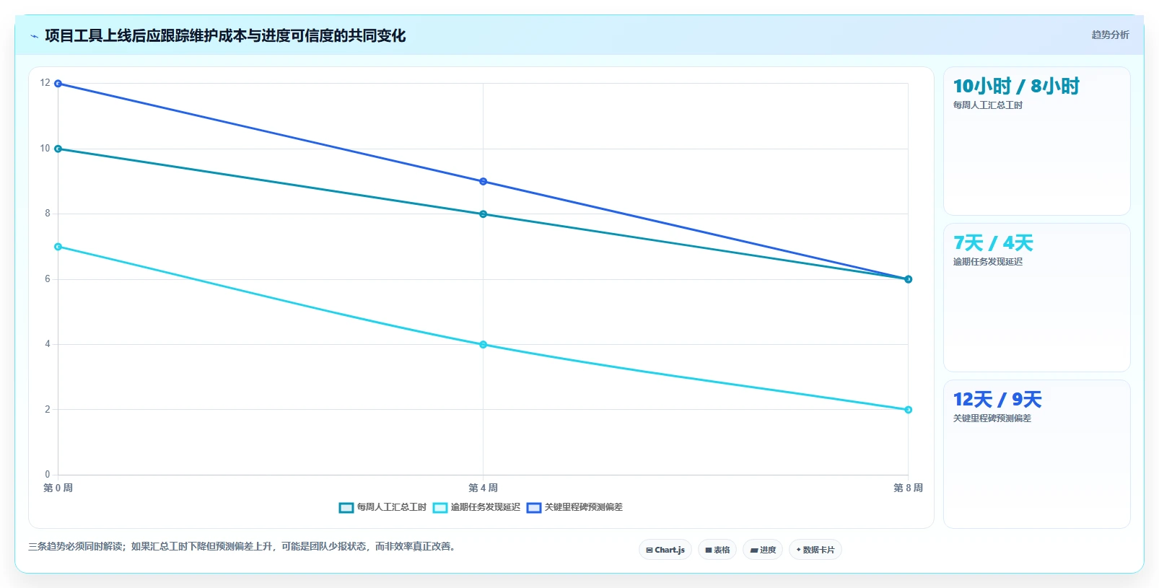
Task: Toggle the 每周人工汇总工时 legend color swatch
Action: (346, 507)
